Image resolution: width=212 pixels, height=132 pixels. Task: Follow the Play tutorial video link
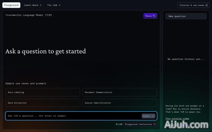click(177, 118)
